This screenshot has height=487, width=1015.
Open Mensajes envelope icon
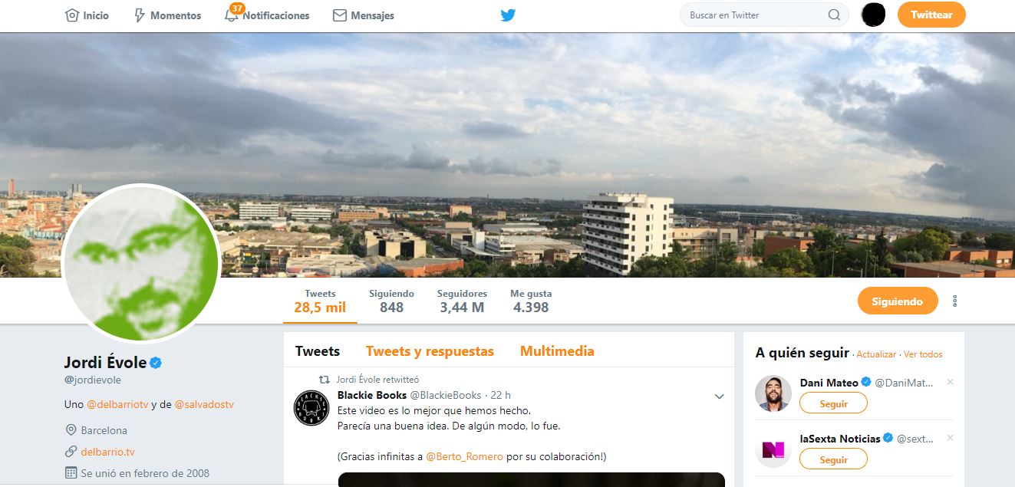(x=340, y=15)
